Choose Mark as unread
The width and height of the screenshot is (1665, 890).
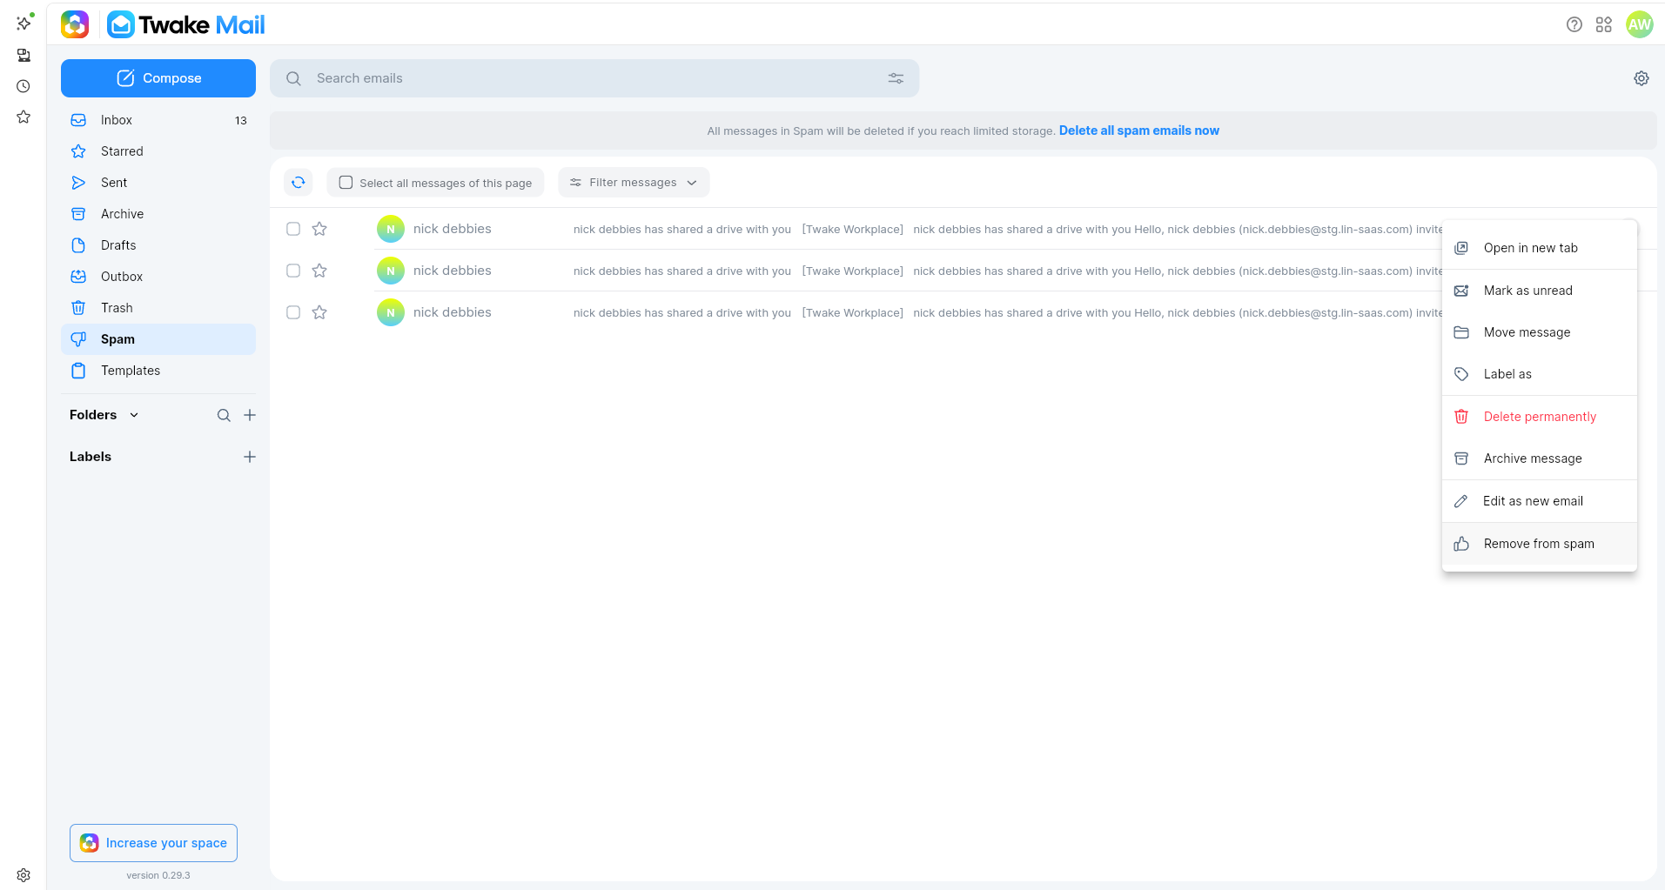1539,291
